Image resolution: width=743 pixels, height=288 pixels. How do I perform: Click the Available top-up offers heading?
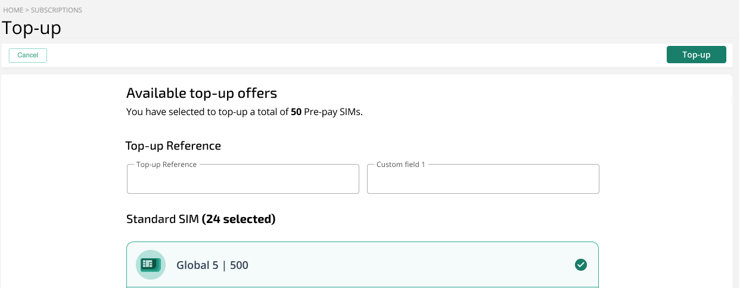[x=202, y=93]
